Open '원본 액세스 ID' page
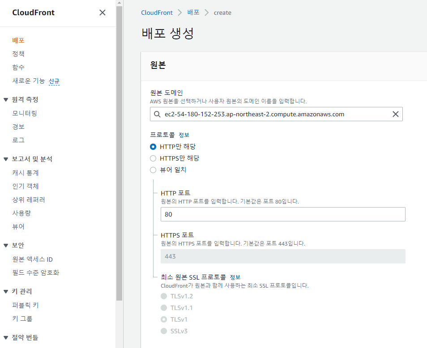The image size is (427, 348). 32,259
